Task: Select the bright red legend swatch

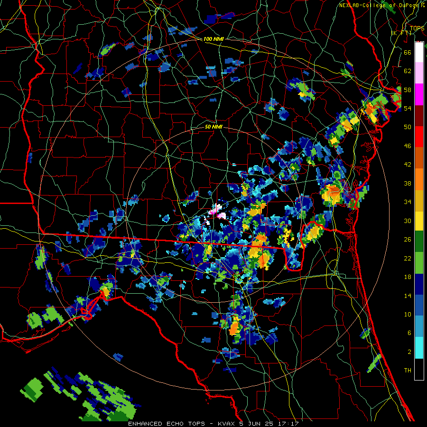Action: [419, 137]
